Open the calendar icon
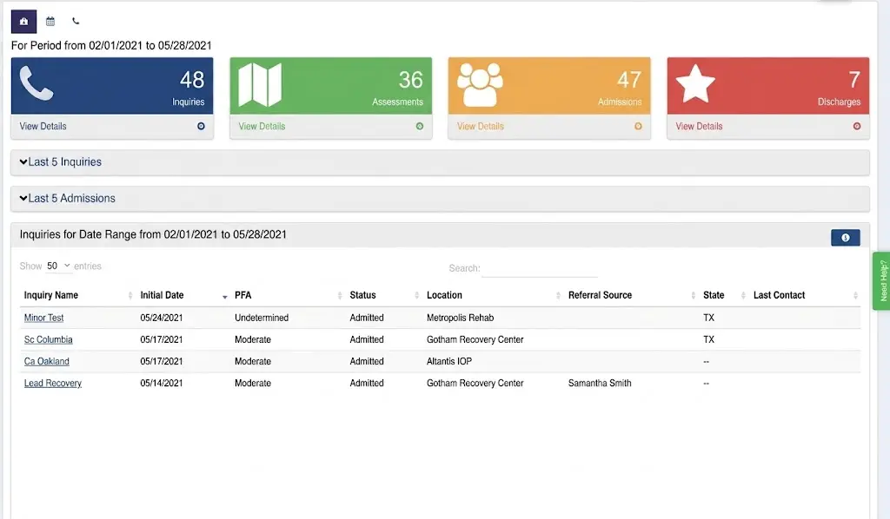Viewport: 890px width, 519px height. 50,22
